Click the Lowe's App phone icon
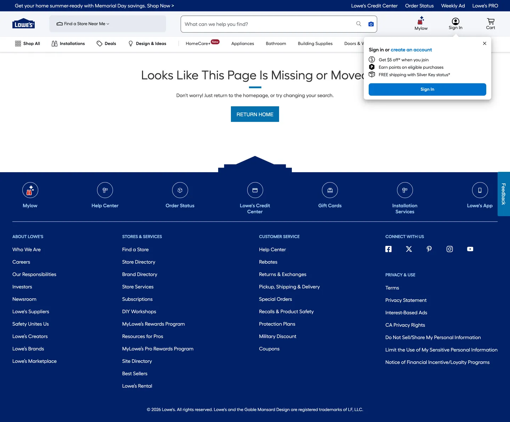510x422 pixels. pyautogui.click(x=480, y=190)
